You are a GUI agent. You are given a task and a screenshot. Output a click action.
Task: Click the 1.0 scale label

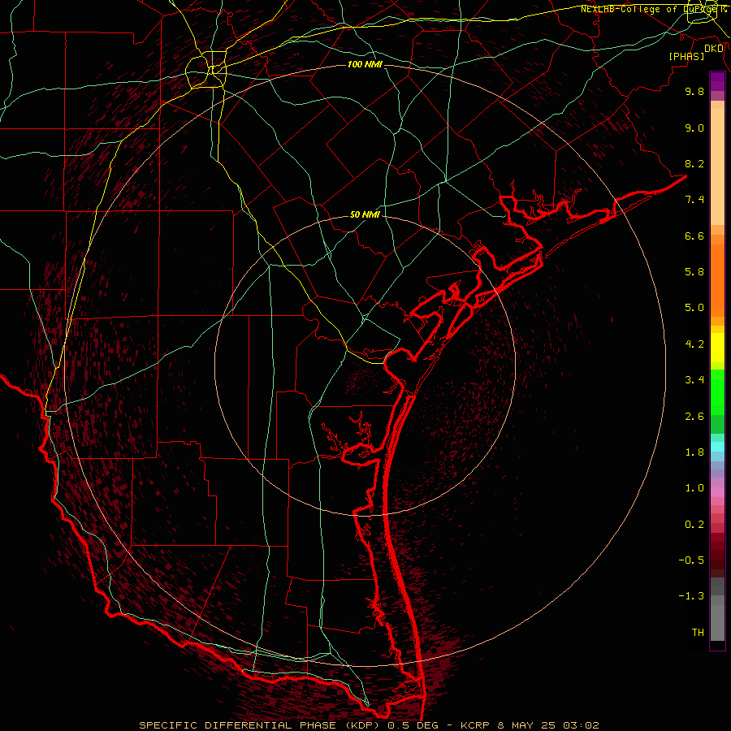[x=694, y=488]
